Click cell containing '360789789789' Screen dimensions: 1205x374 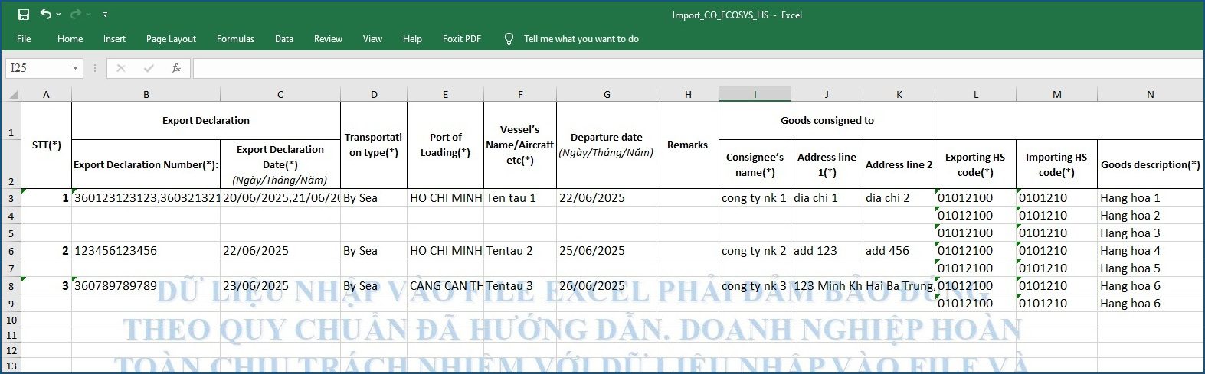click(146, 286)
